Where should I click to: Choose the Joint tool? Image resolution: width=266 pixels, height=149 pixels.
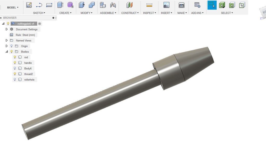[x=113, y=5]
